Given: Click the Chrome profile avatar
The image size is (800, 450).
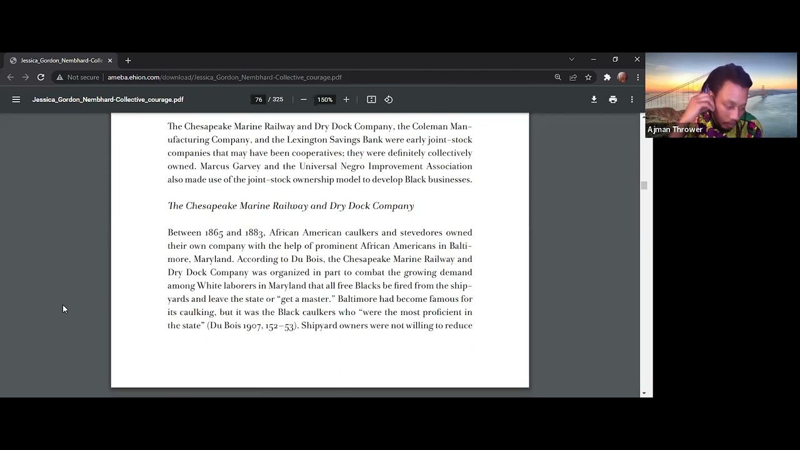Looking at the screenshot, I should tap(622, 77).
